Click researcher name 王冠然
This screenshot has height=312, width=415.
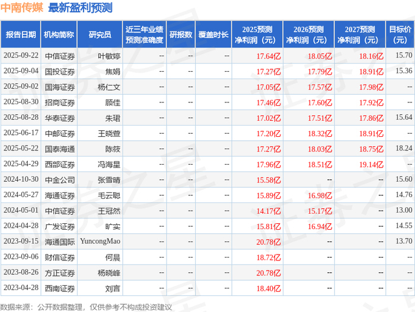109,211
